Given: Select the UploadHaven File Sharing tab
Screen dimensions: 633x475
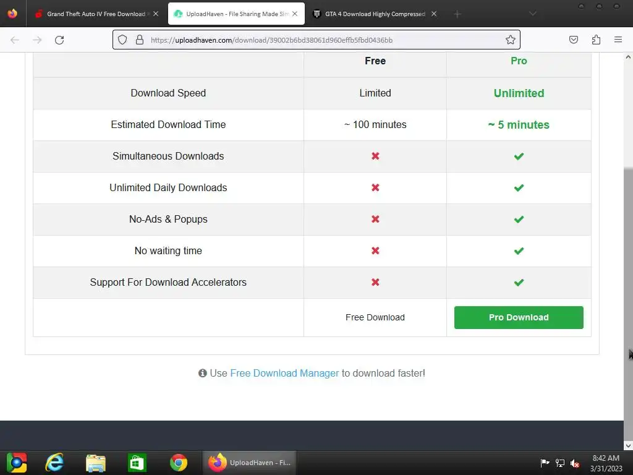Looking at the screenshot, I should point(237,14).
